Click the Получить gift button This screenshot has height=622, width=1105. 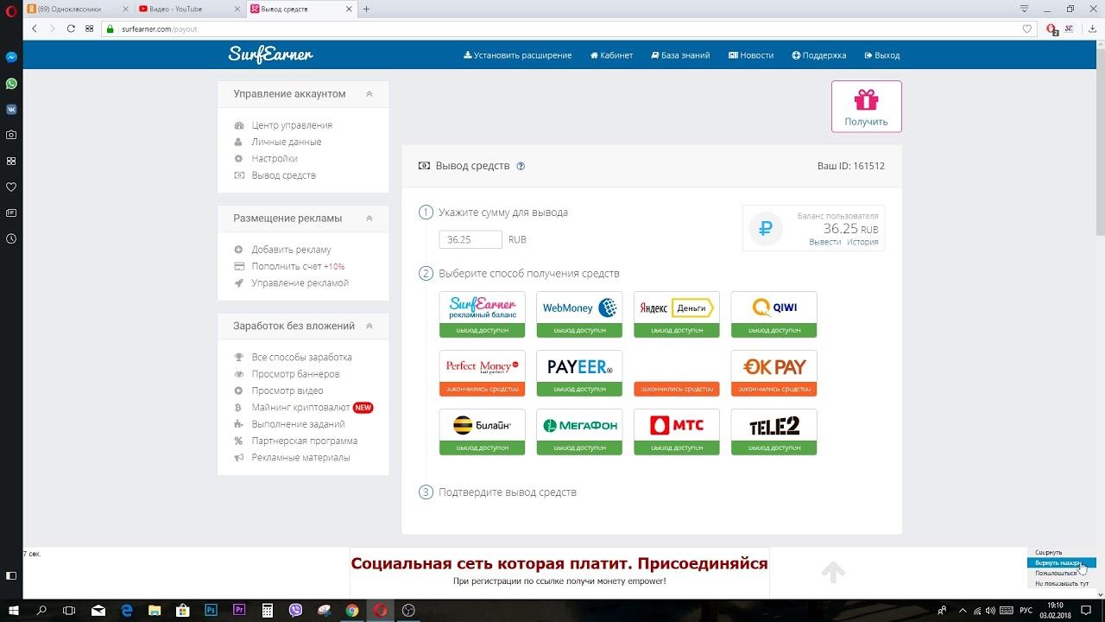tap(867, 106)
